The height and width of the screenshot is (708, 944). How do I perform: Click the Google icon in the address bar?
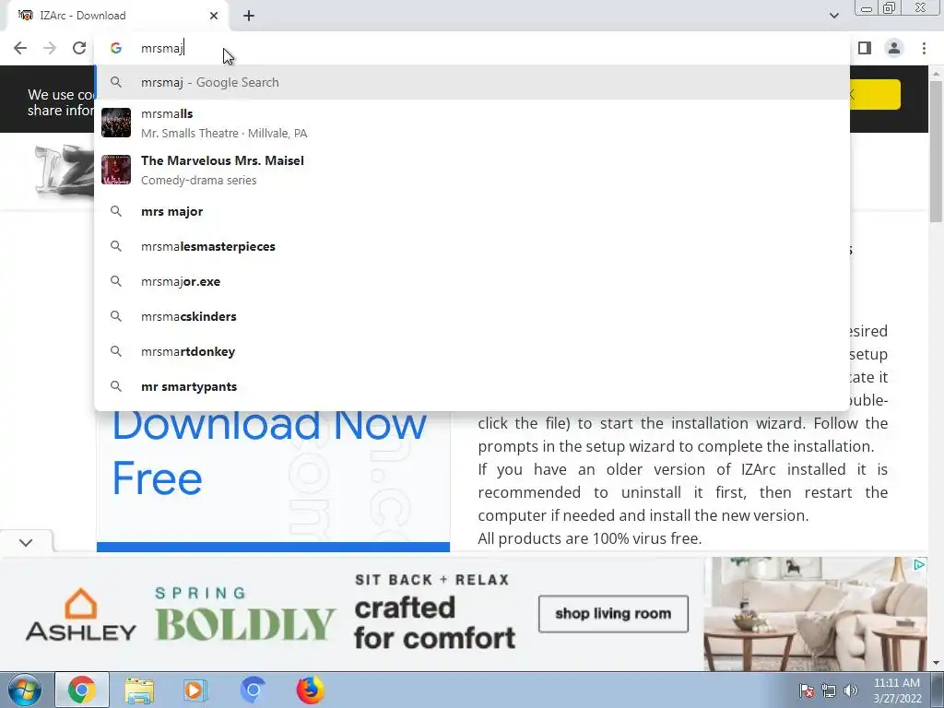pyautogui.click(x=116, y=48)
